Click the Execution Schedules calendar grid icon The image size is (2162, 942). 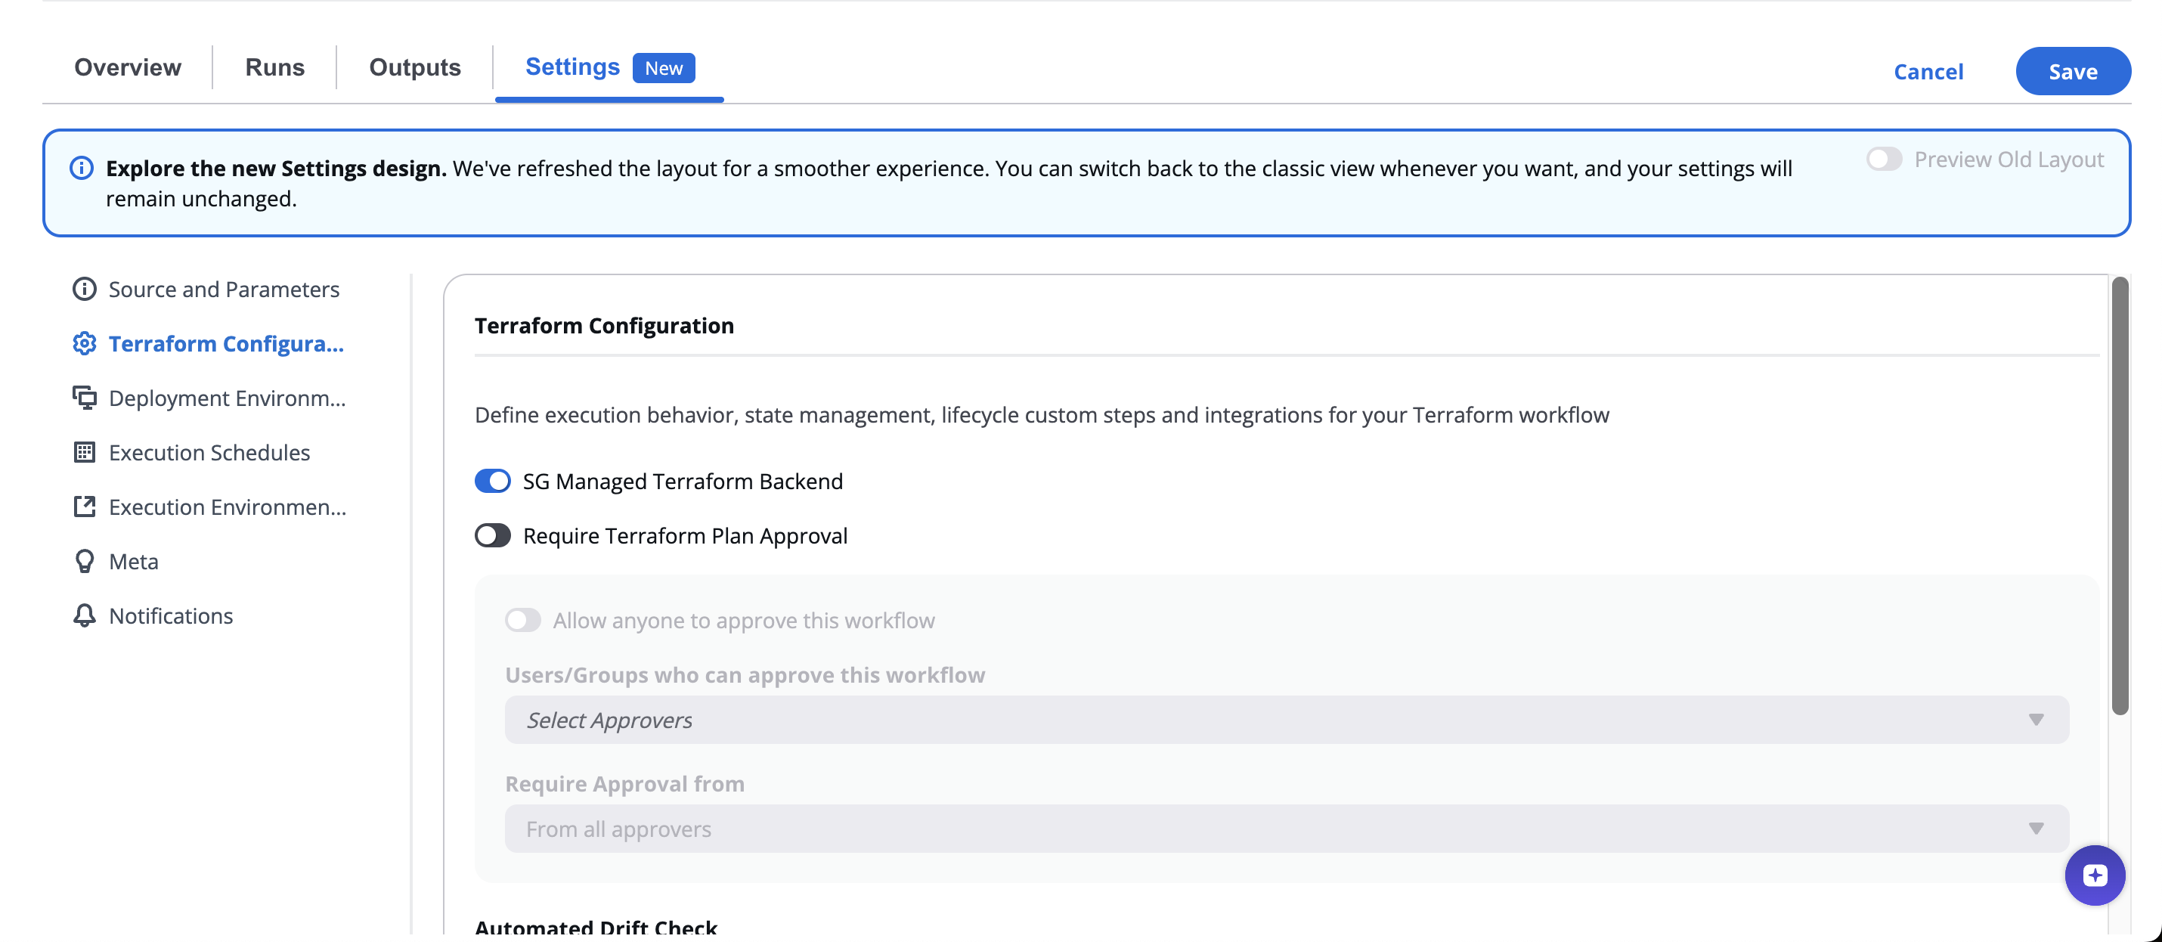84,453
